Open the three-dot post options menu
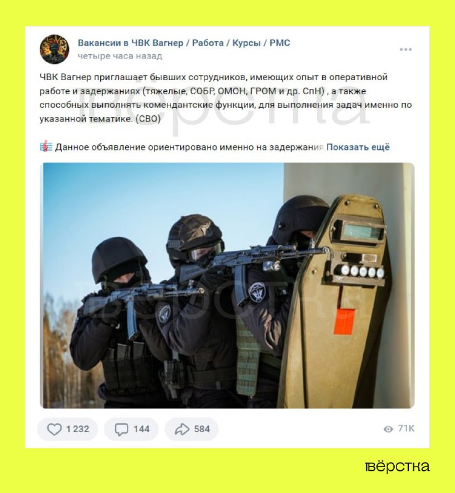 point(406,49)
